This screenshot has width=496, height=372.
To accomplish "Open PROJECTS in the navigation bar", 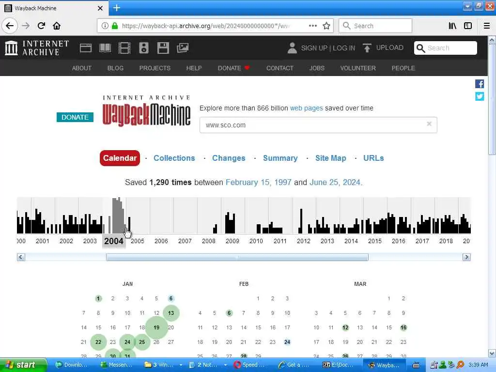I will (155, 68).
